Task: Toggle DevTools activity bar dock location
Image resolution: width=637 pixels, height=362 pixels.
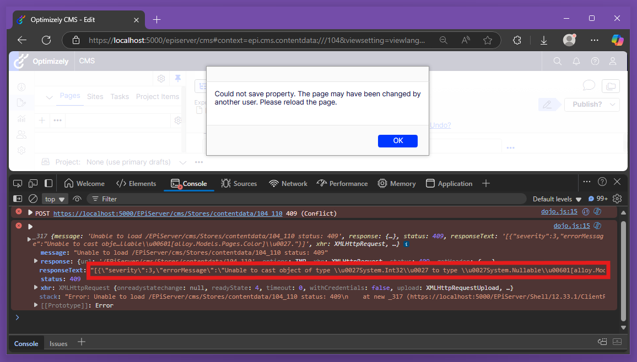Action: point(48,183)
